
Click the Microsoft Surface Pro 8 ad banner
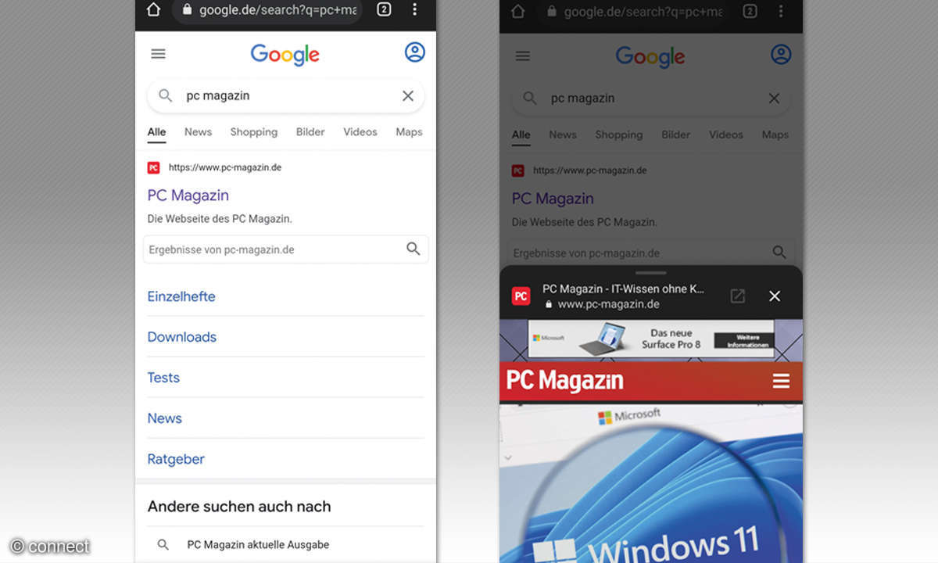point(651,339)
